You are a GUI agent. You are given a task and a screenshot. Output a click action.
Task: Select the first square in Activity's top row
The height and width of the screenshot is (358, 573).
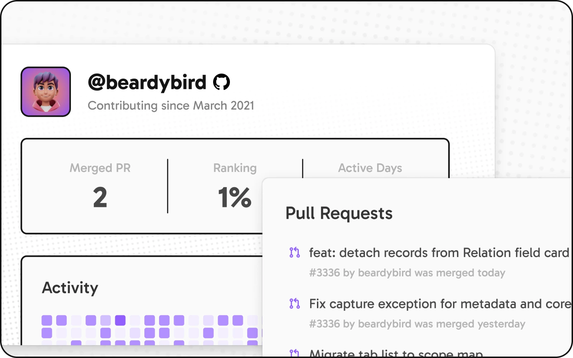47,320
